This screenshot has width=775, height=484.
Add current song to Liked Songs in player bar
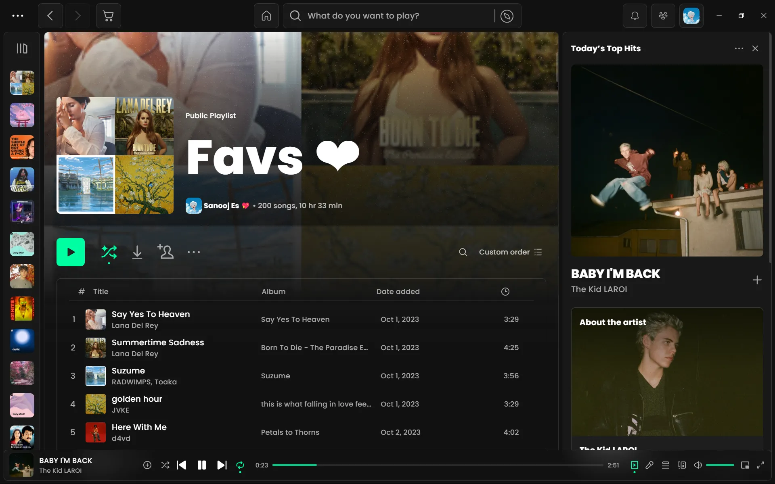click(x=147, y=465)
